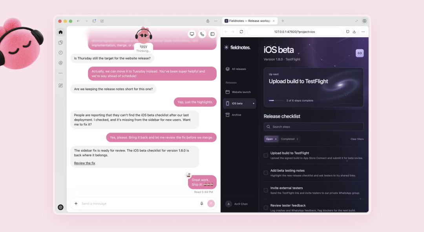Click the browser back arrow
424x232 pixels.
pos(226,32)
